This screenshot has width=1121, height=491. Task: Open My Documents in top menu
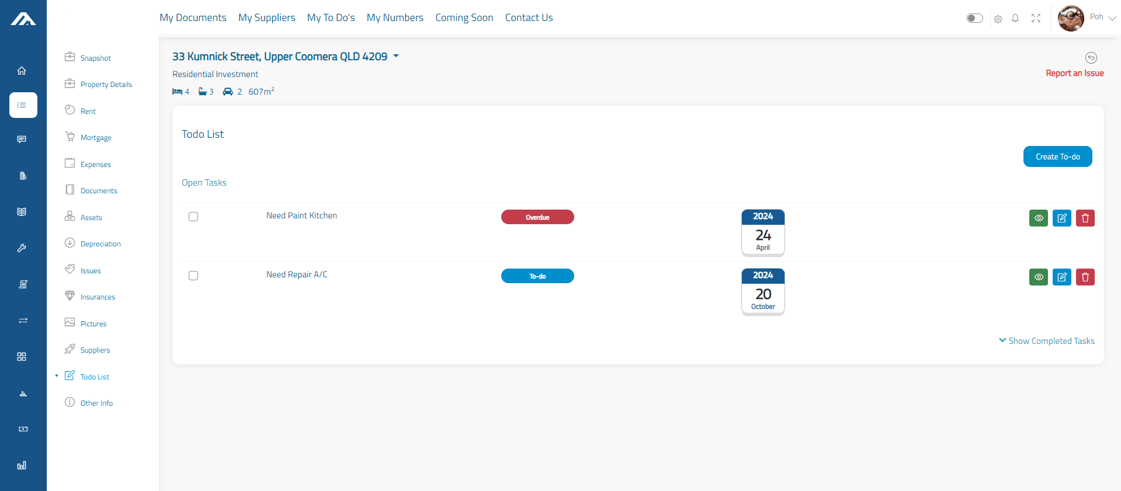coord(193,18)
